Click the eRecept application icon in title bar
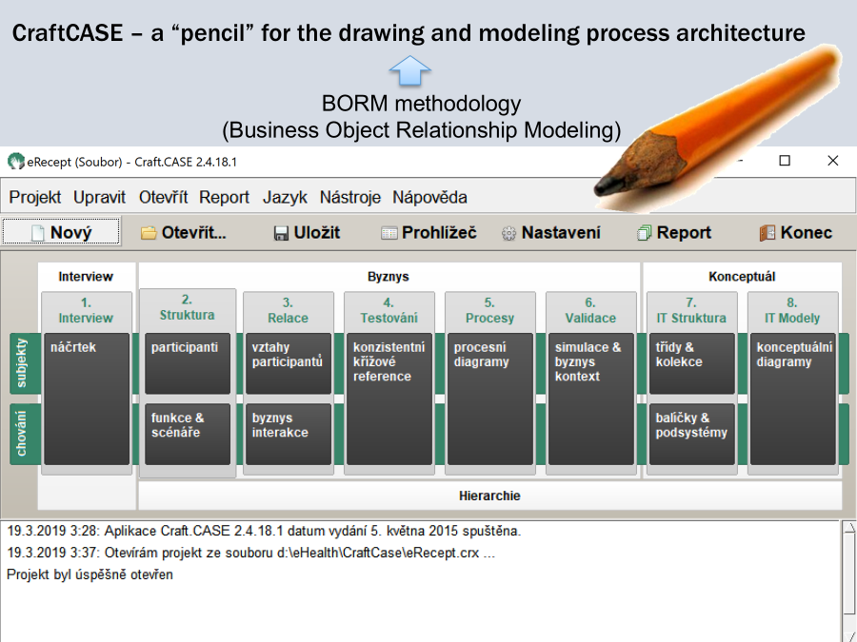857x642 pixels. pos(15,162)
